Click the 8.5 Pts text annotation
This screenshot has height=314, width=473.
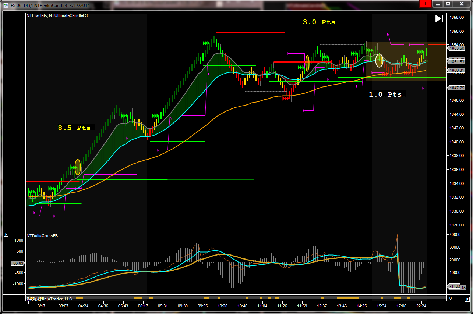pyautogui.click(x=74, y=128)
